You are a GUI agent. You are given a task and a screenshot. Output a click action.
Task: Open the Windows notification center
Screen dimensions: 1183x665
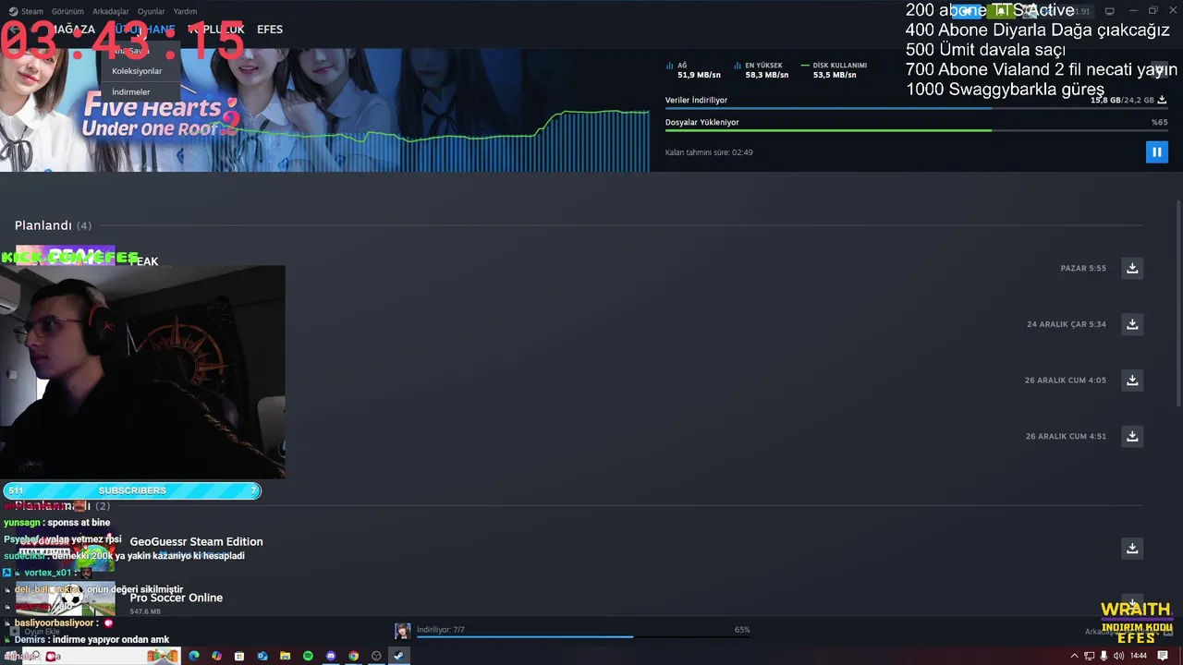[1164, 656]
